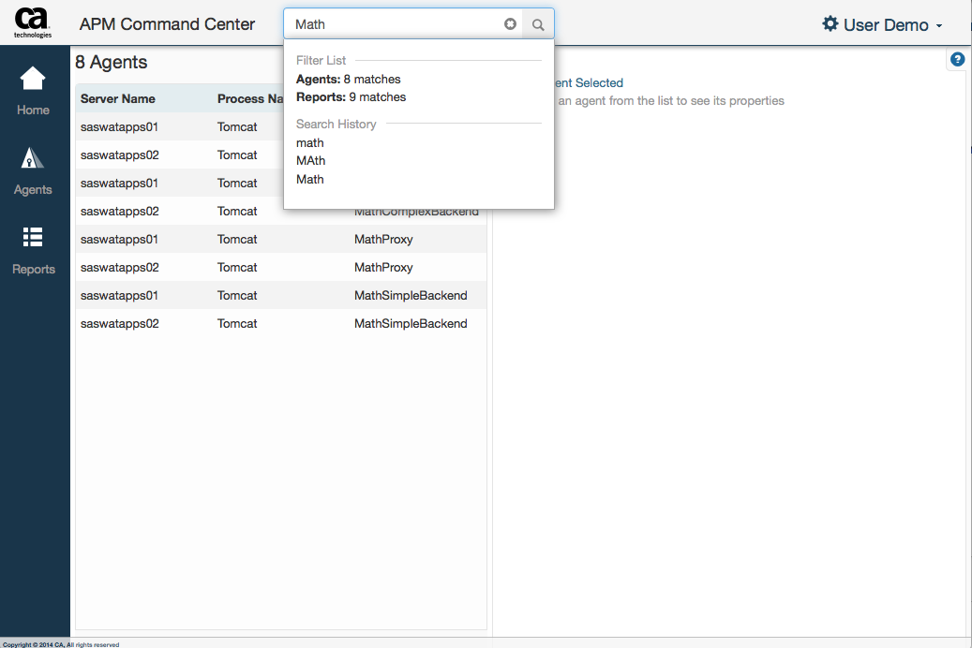
Task: Select the saswatapps02 MathSimpleBackend agent row
Action: click(x=281, y=323)
